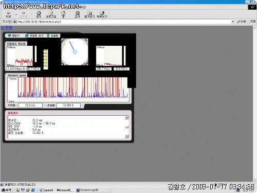Click the 1.973 Mbps download speed field
This screenshot has height=193, width=257.
tap(15, 69)
